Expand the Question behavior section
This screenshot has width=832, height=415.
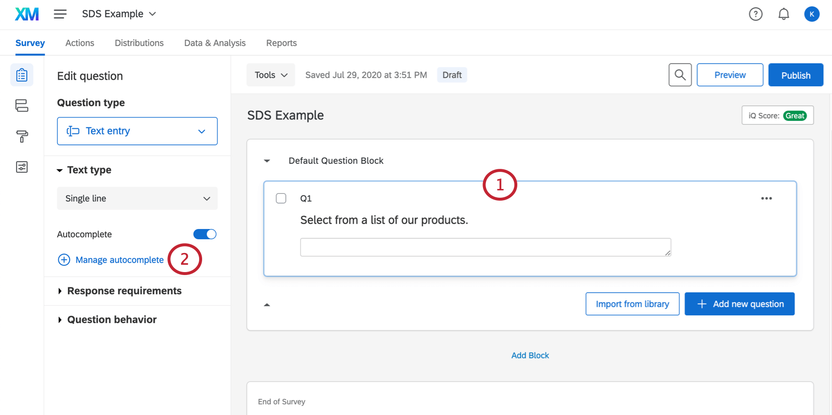[112, 320]
